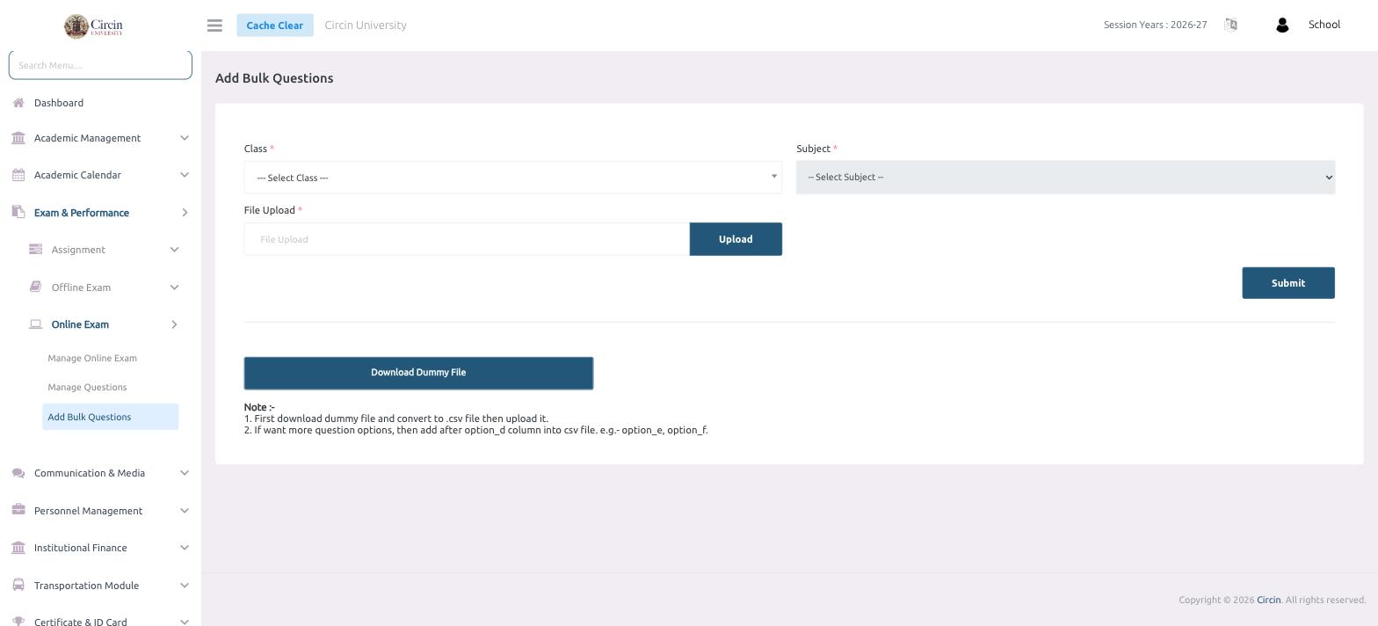Screen dimensions: 1378x626
Task: Click the Certificate & ID Card trophy icon
Action: [x=18, y=621]
